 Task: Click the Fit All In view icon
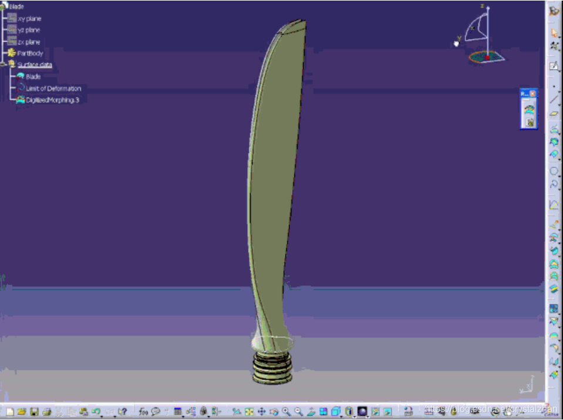pos(249,412)
